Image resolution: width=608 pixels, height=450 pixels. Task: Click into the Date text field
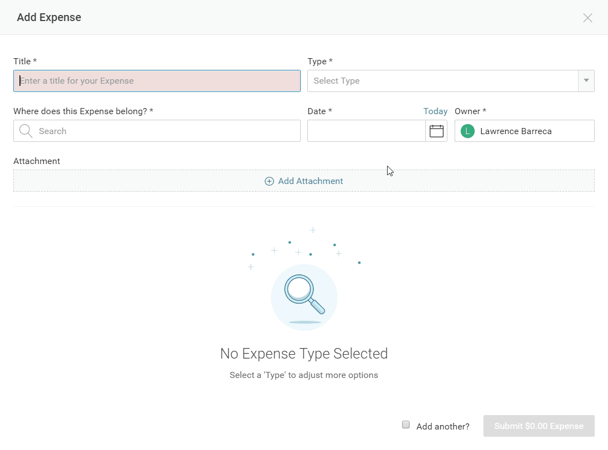366,131
